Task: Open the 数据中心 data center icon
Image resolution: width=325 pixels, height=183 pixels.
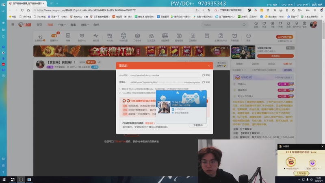Action: point(82,36)
